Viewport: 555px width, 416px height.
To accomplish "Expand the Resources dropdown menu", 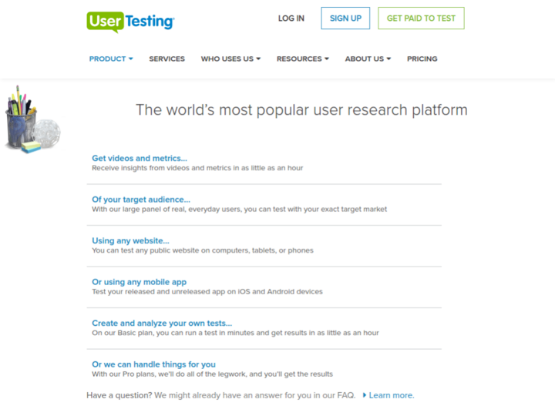I will (x=302, y=59).
